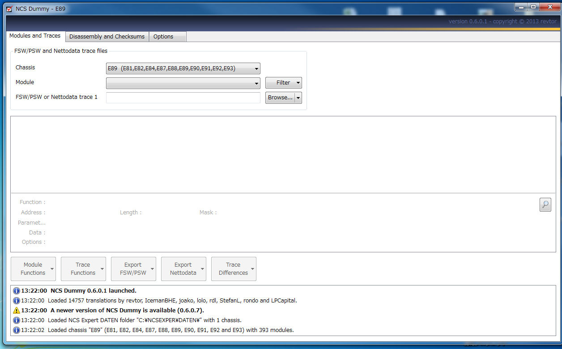The height and width of the screenshot is (349, 562).
Task: Select log text 'NCS Dummy 0.6.0.1 launched.'
Action: 94,291
